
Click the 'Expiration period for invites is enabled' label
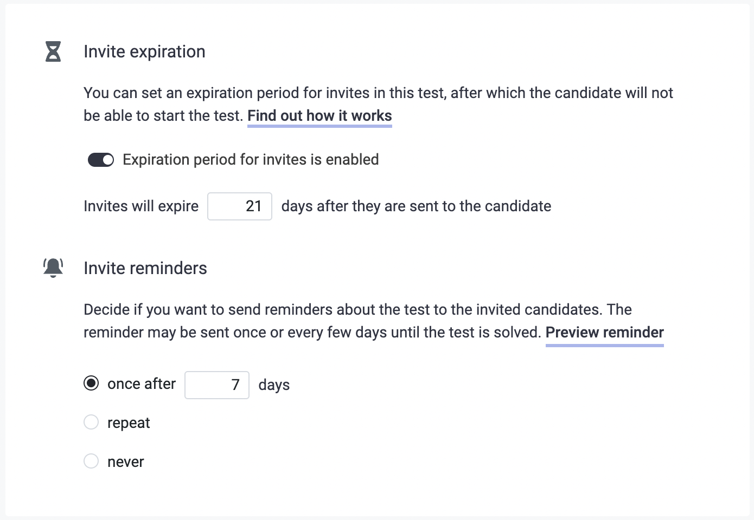coord(251,160)
